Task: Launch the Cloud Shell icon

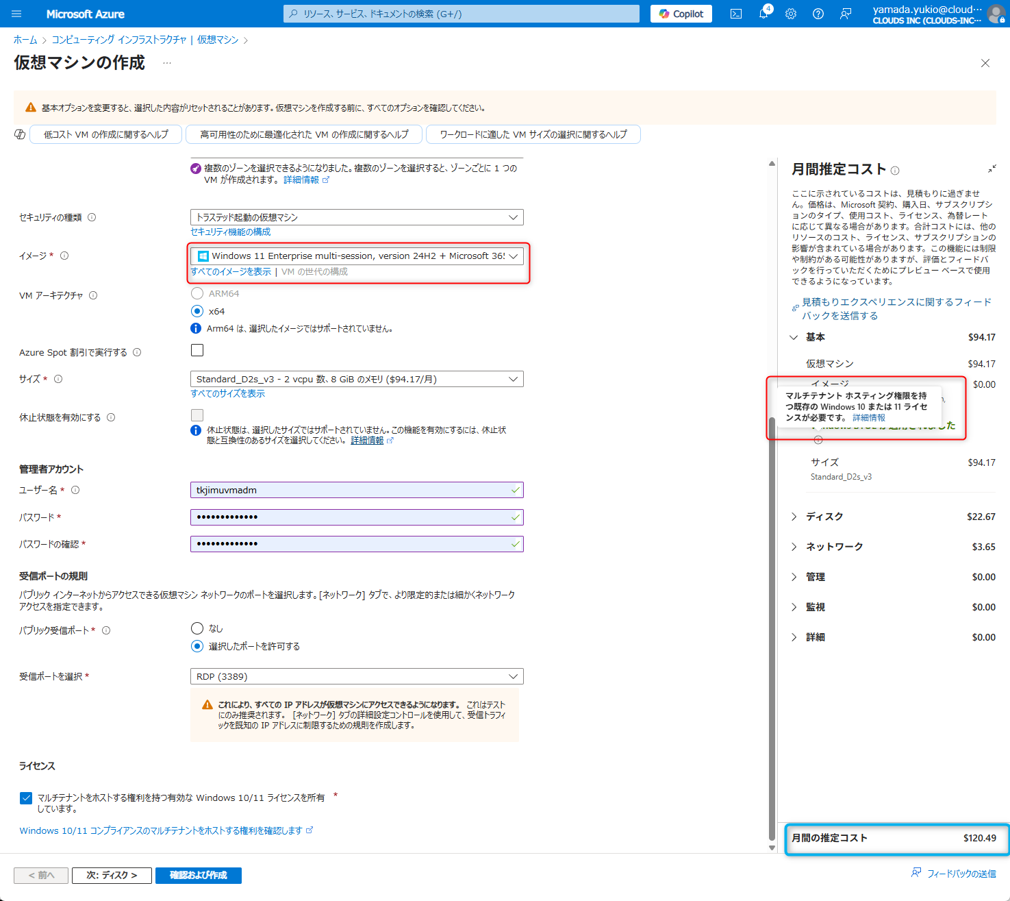Action: (x=736, y=14)
